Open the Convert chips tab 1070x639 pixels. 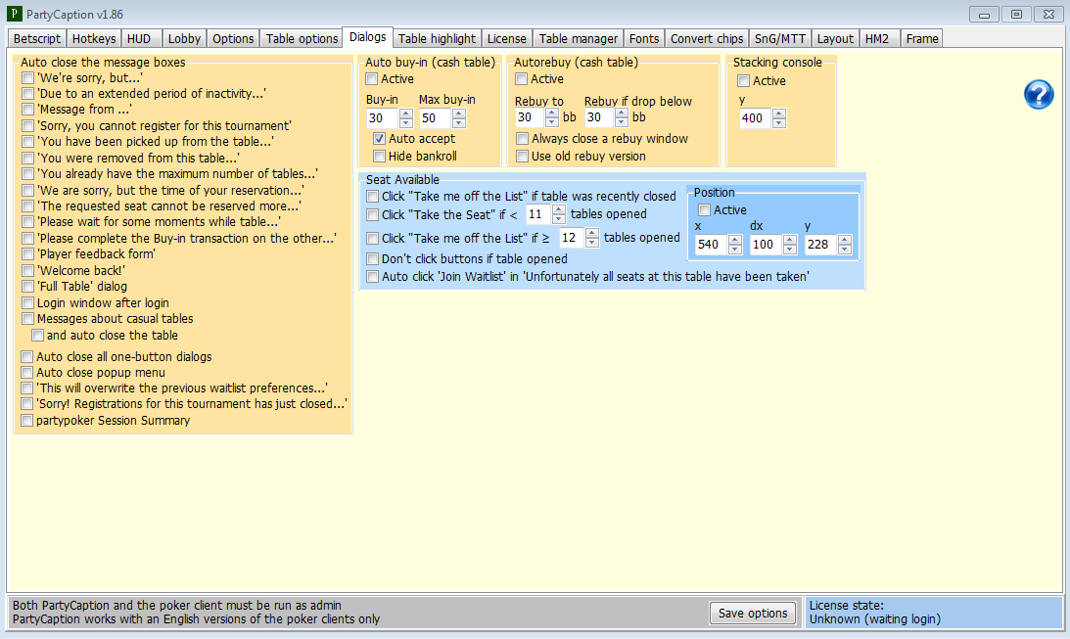coord(706,39)
